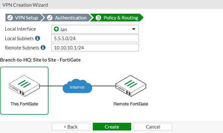223x133 pixels.
Task: Click the This FortiGate caption
Action: [24, 104]
